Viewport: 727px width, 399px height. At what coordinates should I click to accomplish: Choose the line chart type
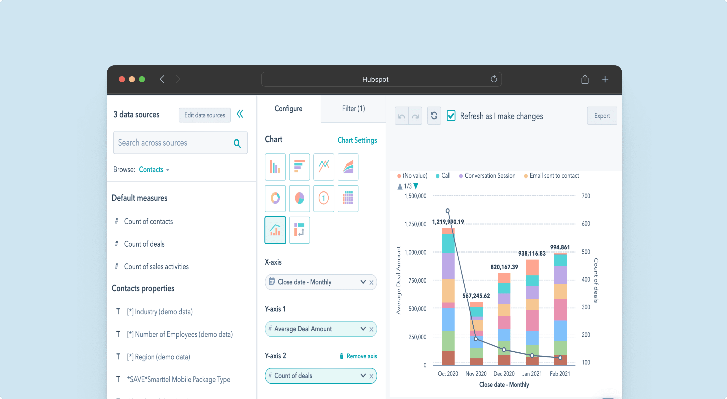(x=323, y=167)
